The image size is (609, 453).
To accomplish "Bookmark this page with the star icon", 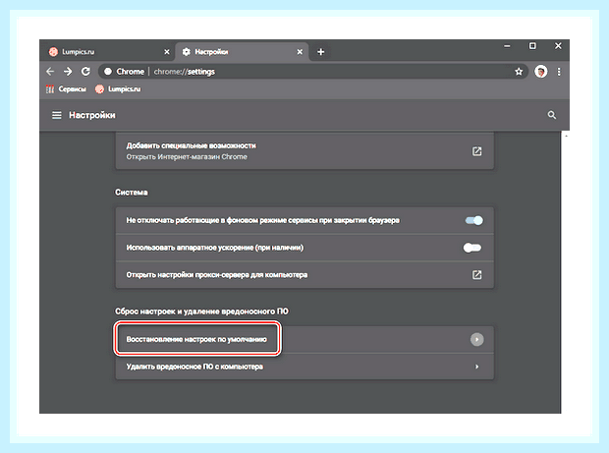I will (x=519, y=72).
